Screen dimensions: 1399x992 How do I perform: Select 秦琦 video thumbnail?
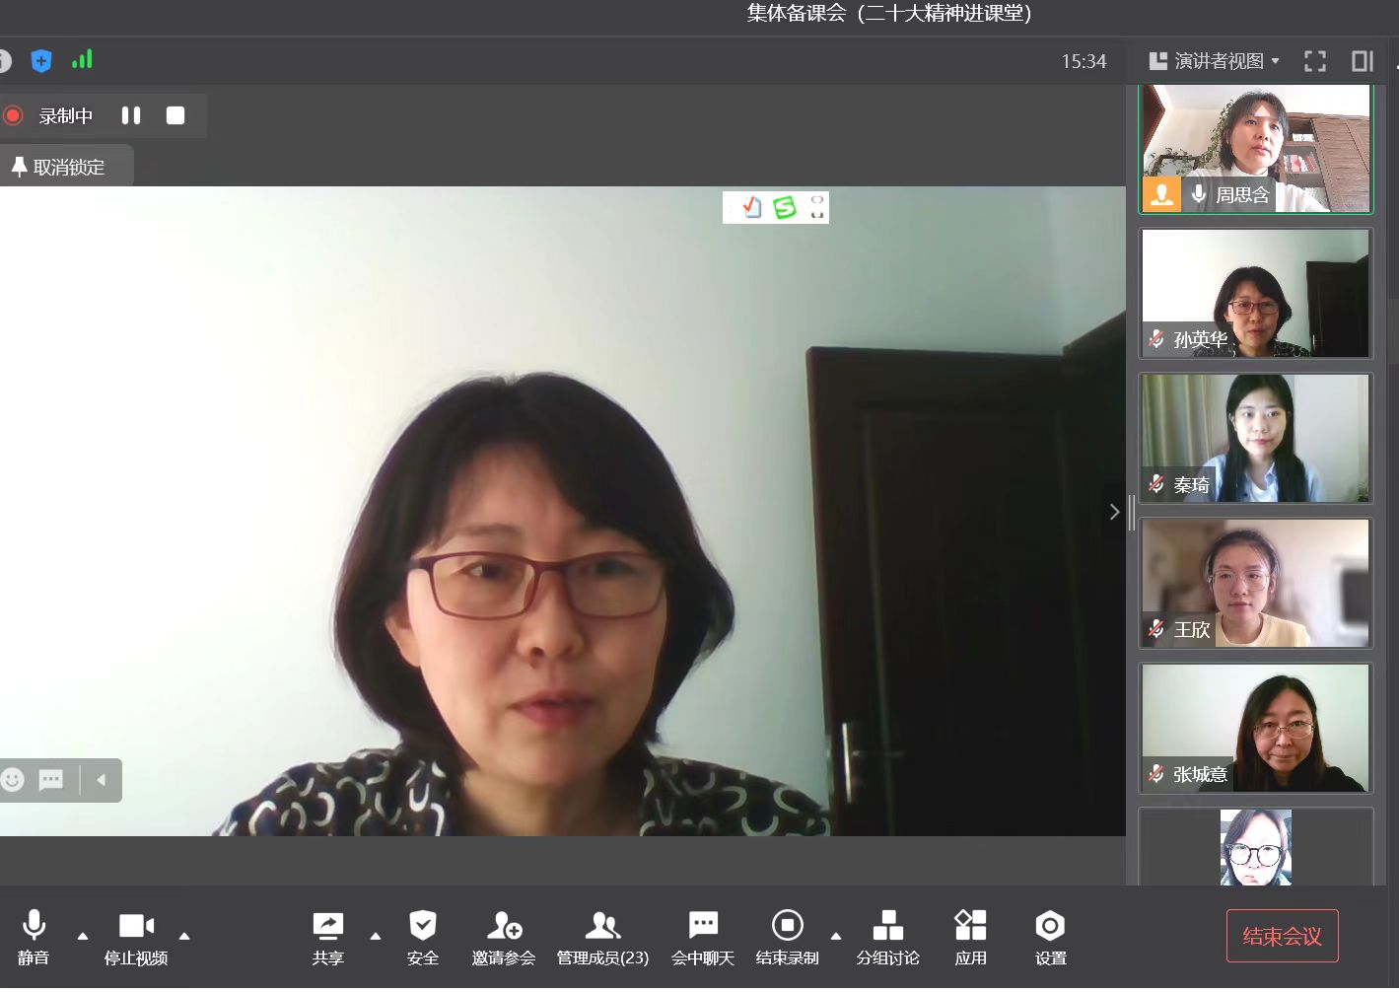[1256, 438]
